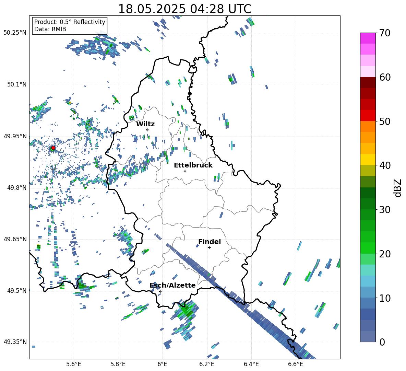This screenshot has width=406, height=371.
Task: Click the 5.6°E longitude label
Action: [74, 364]
